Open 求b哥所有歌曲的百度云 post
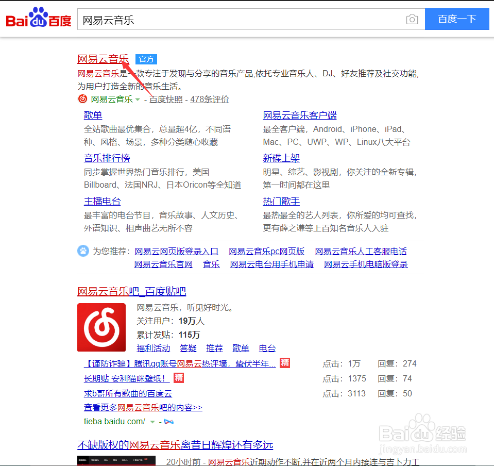The image size is (494, 466). tap(128, 393)
